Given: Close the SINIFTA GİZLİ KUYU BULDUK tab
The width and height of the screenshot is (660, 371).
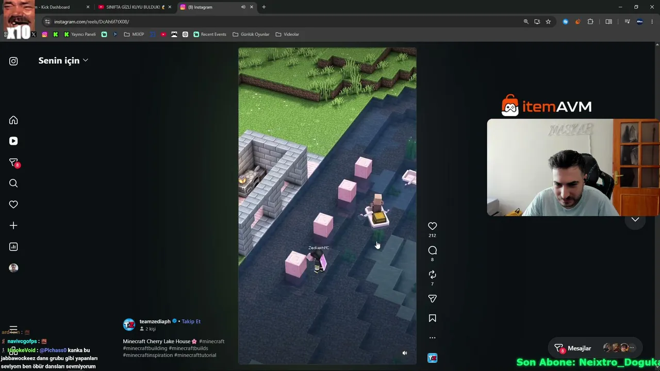Looking at the screenshot, I should [x=170, y=7].
